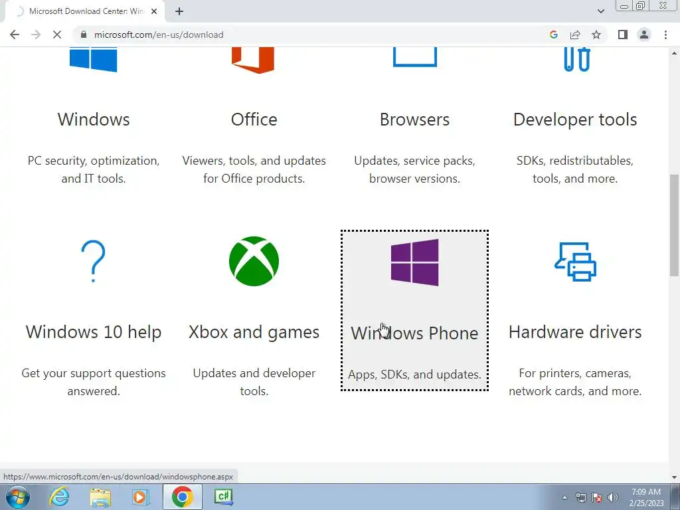
Task: Open the Xbox and games link
Action: coord(254,332)
